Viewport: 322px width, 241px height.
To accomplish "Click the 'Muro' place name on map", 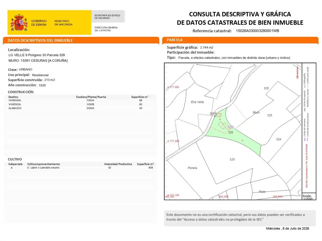I will coord(256,112).
